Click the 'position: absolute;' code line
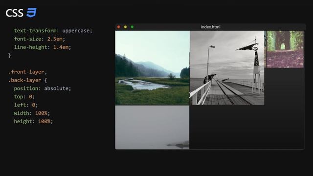Image resolution: width=313 pixels, height=176 pixels. (43, 88)
